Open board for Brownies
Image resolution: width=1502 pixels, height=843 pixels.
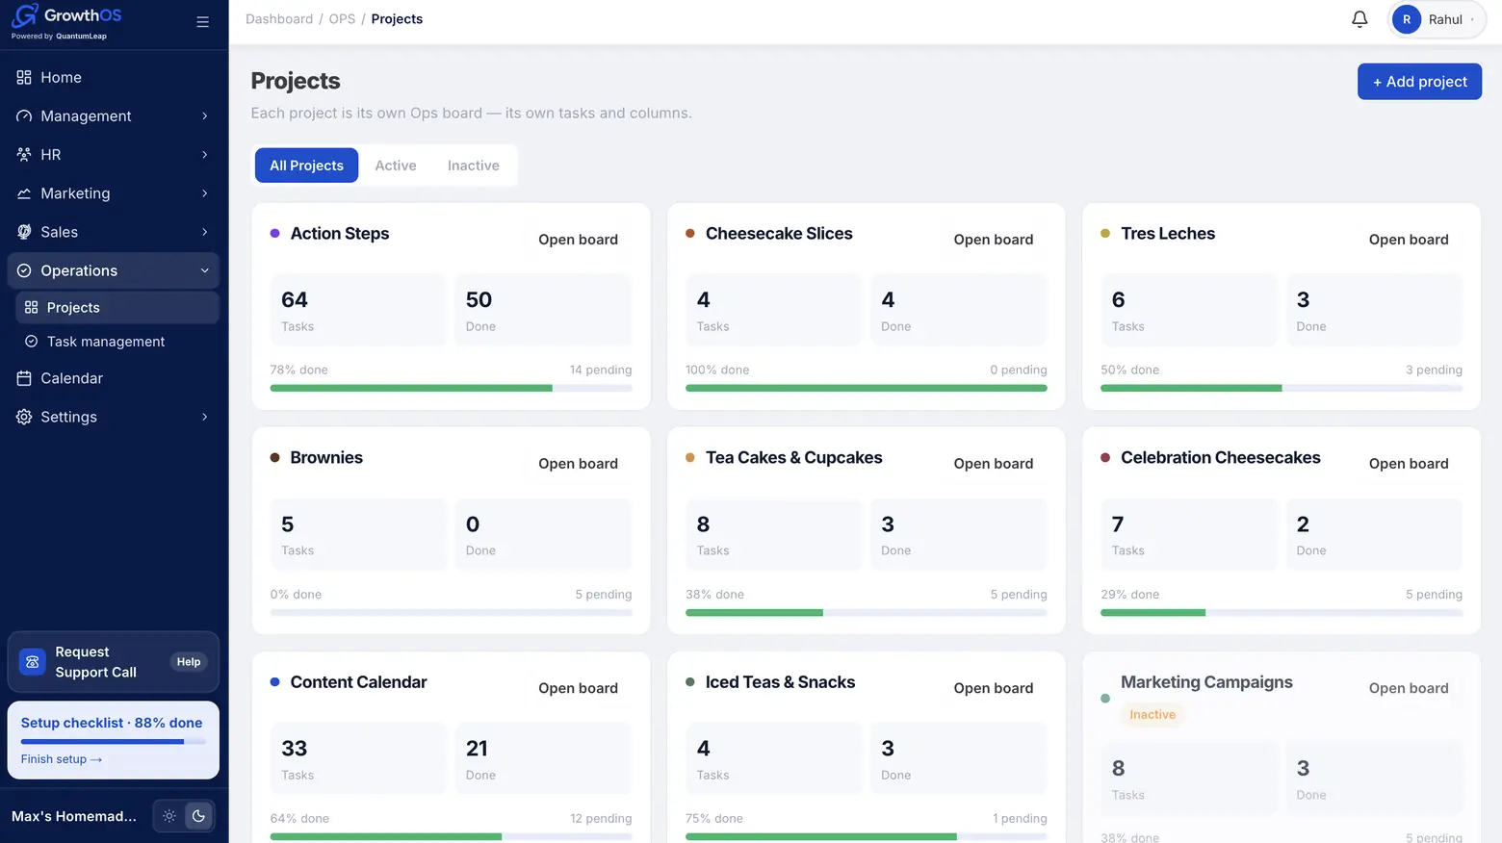pyautogui.click(x=578, y=464)
